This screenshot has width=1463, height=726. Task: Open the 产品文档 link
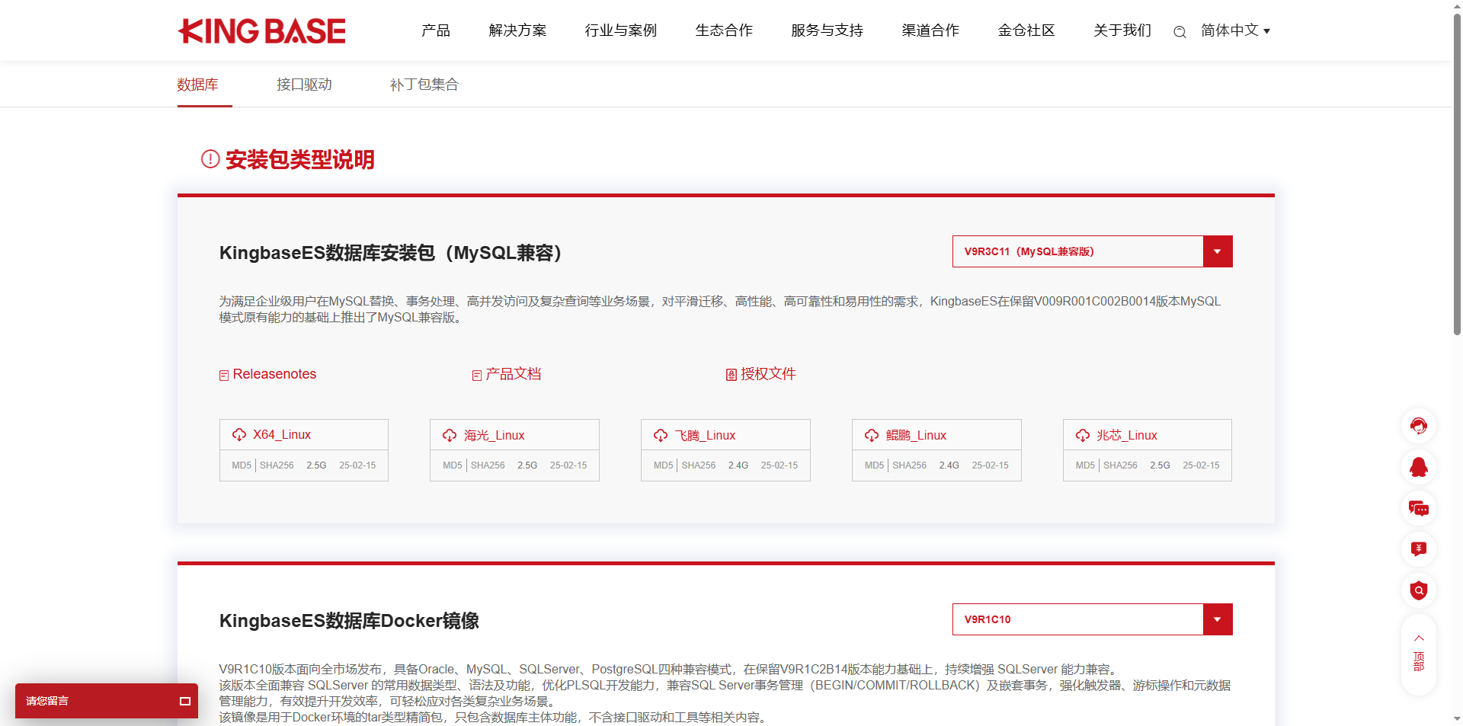514,374
